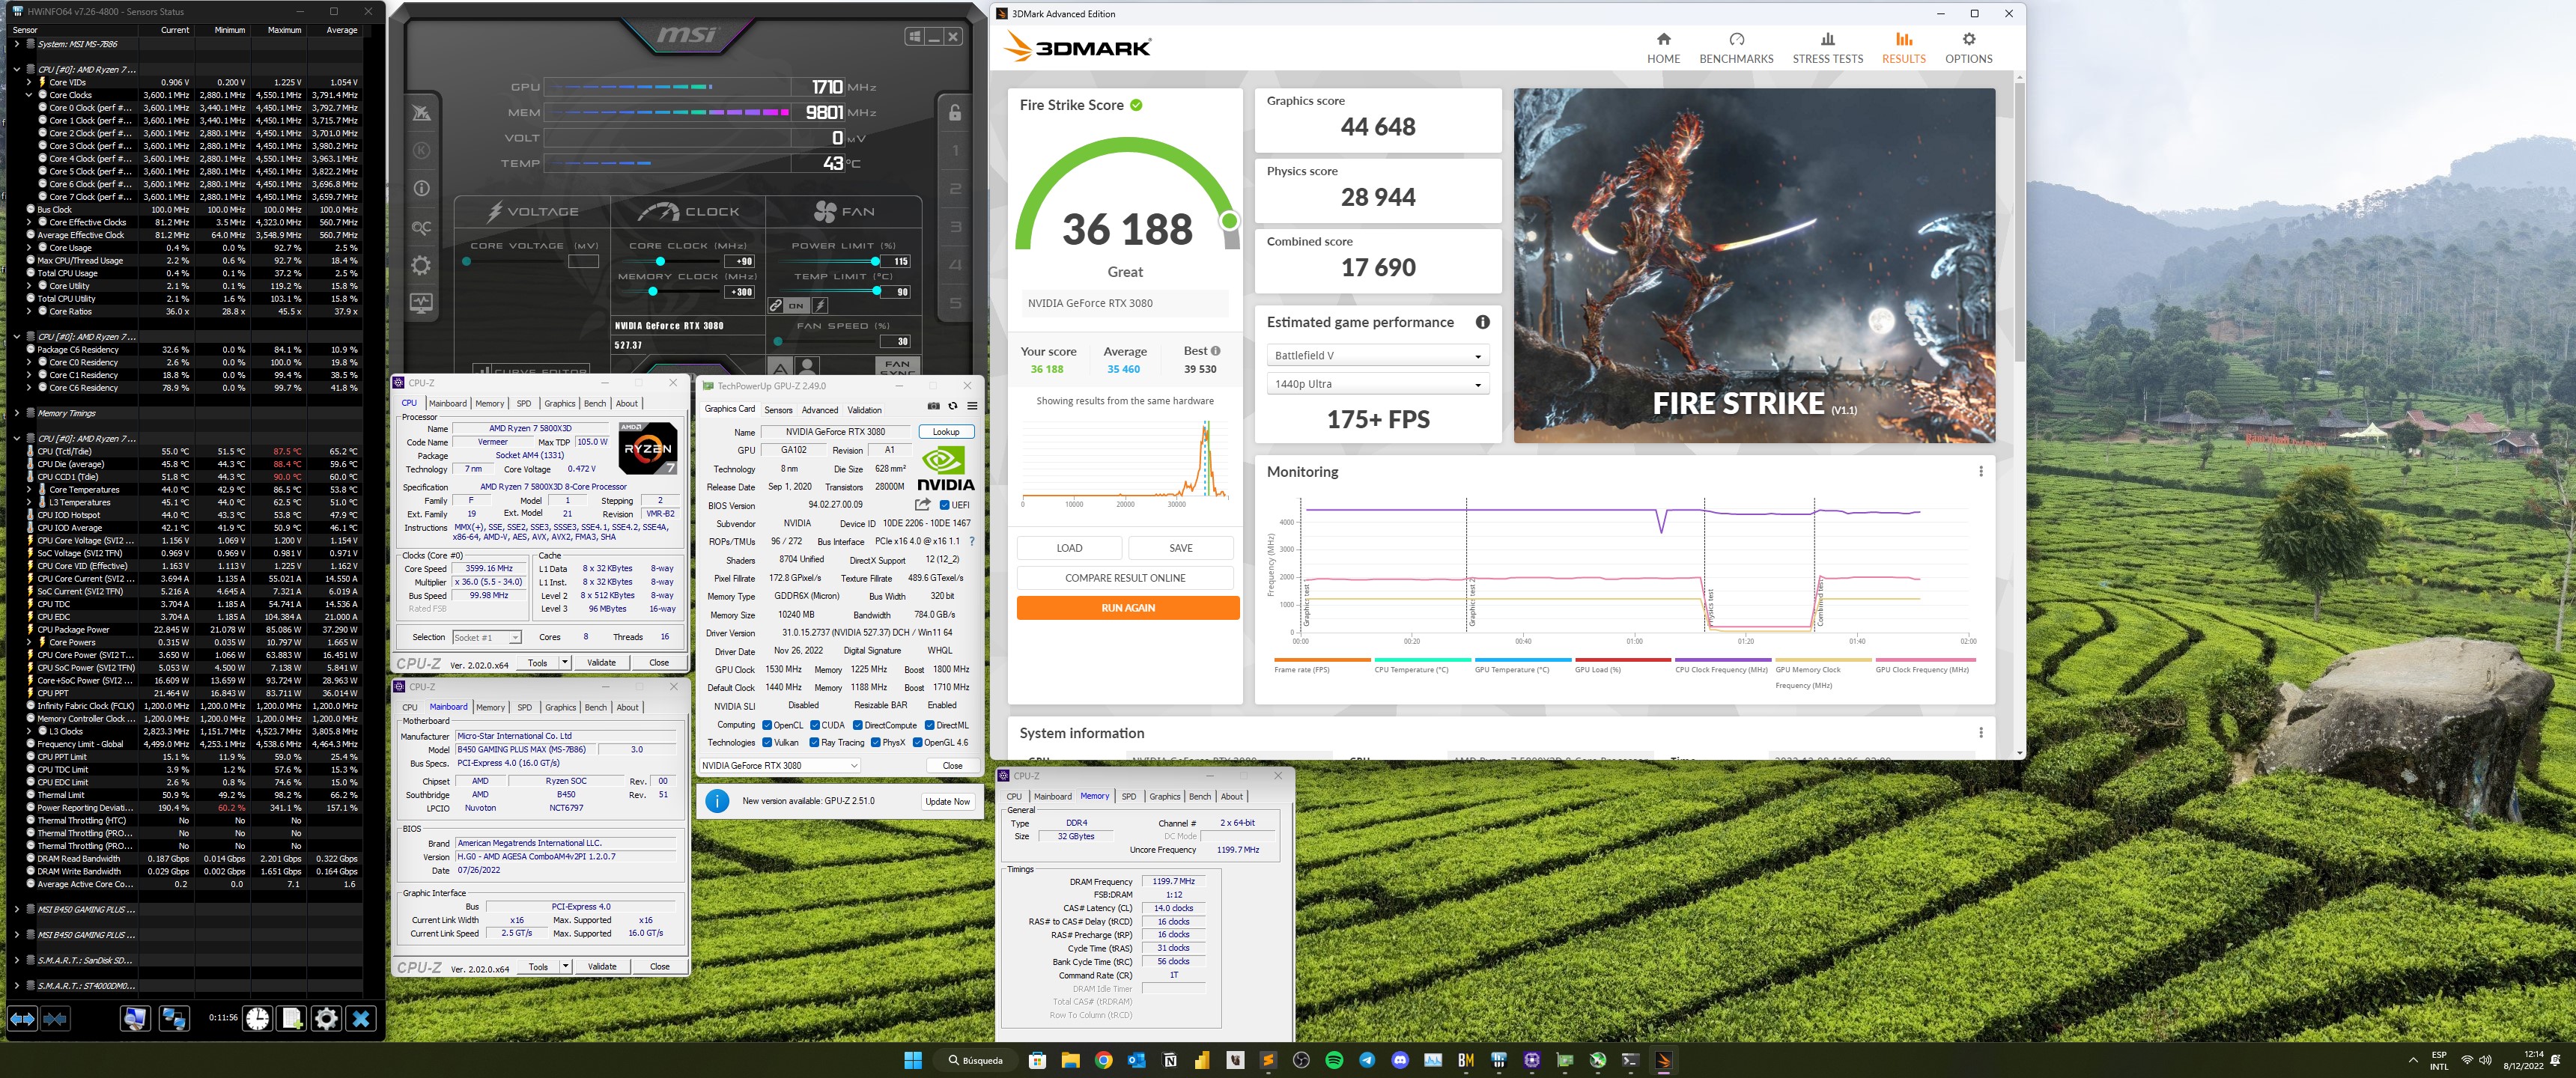The height and width of the screenshot is (1078, 2576).
Task: Click the GPU-Z BIOS export share icon
Action: click(922, 504)
